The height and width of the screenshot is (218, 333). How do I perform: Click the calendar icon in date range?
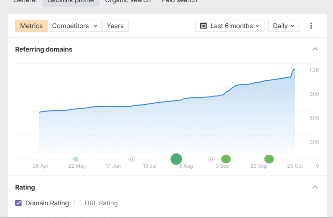[x=203, y=26]
